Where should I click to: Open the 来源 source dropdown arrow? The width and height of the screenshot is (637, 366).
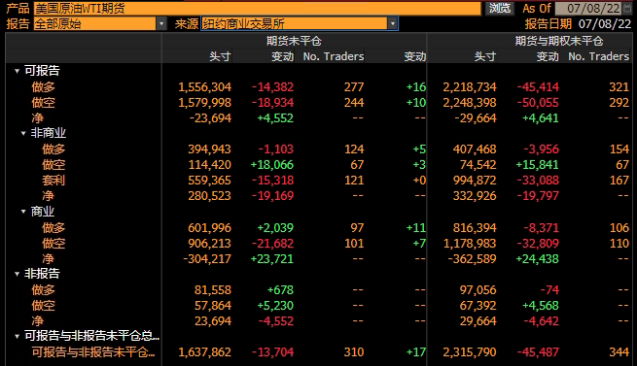[393, 24]
